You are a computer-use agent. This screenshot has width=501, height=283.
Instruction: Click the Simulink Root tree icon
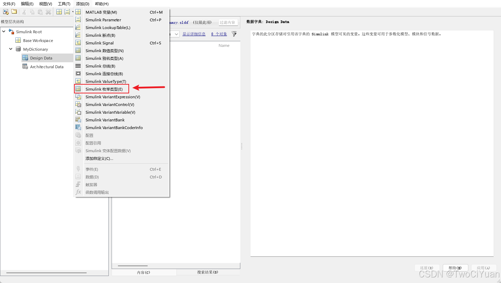pyautogui.click(x=11, y=31)
